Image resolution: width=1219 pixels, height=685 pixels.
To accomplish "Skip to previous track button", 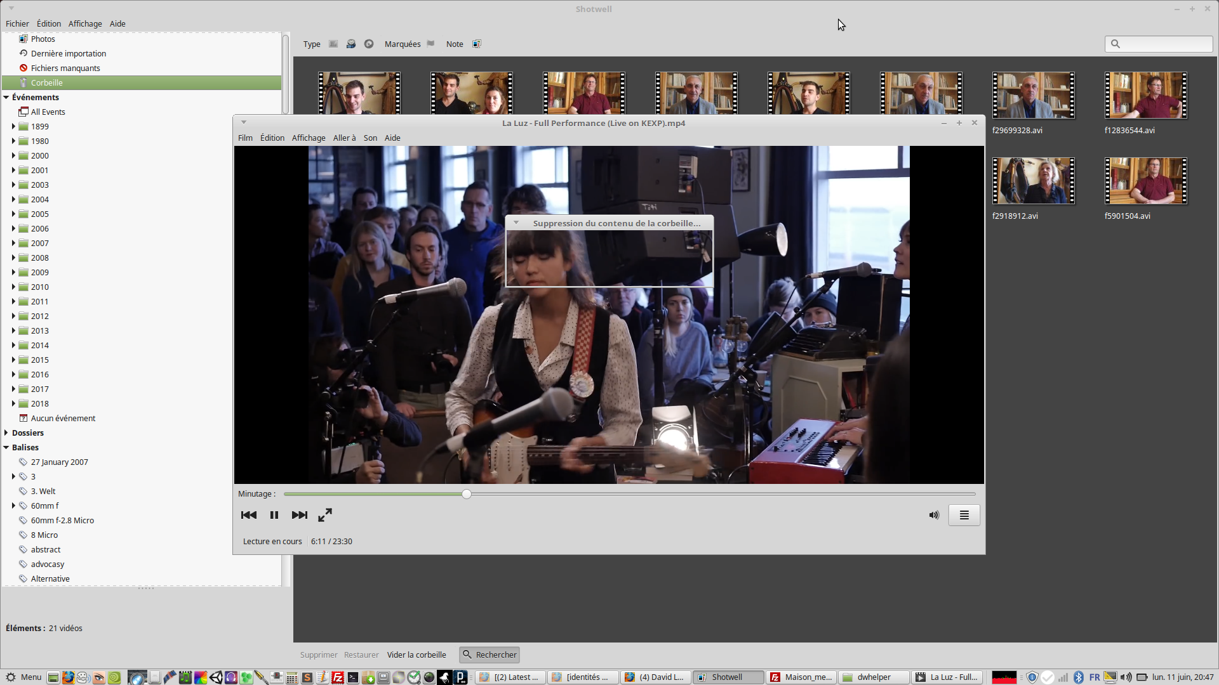I will [x=249, y=515].
